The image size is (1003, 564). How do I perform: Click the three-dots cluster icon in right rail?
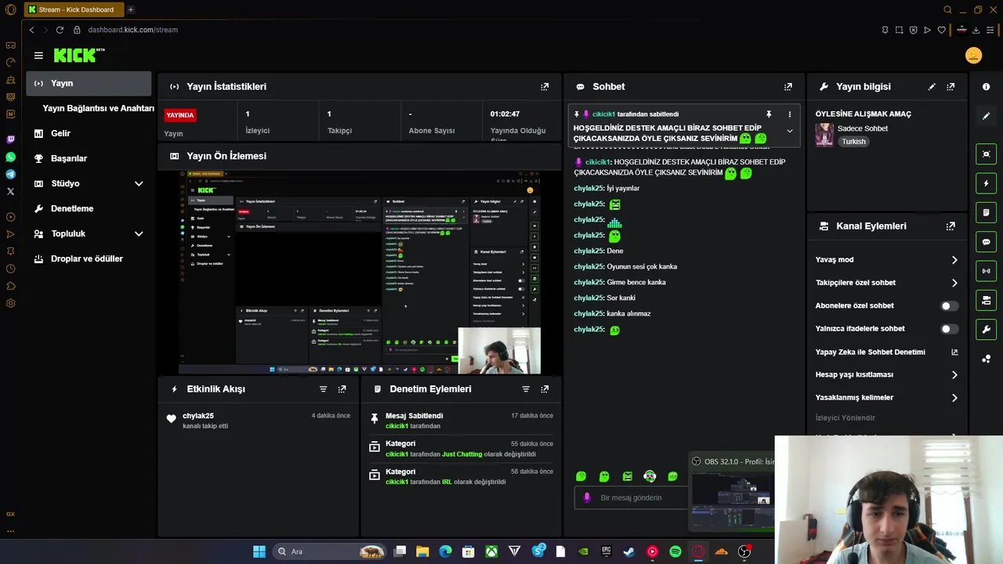point(987,359)
